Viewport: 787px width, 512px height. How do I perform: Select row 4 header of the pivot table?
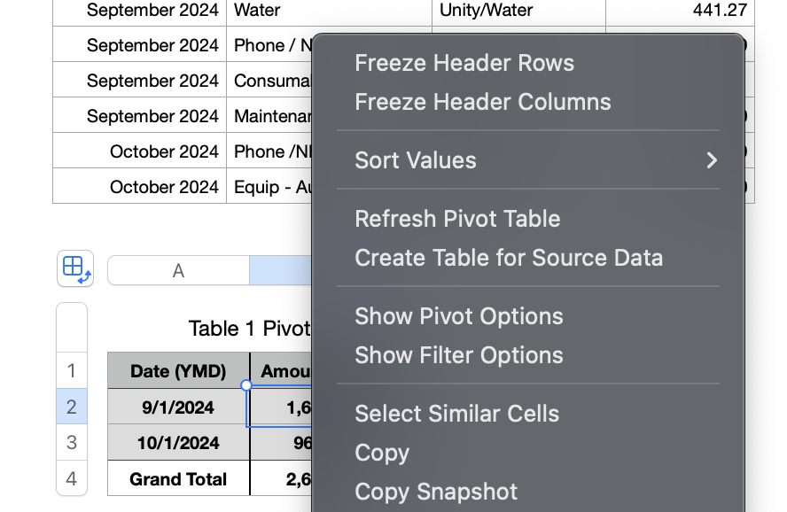pyautogui.click(x=72, y=479)
